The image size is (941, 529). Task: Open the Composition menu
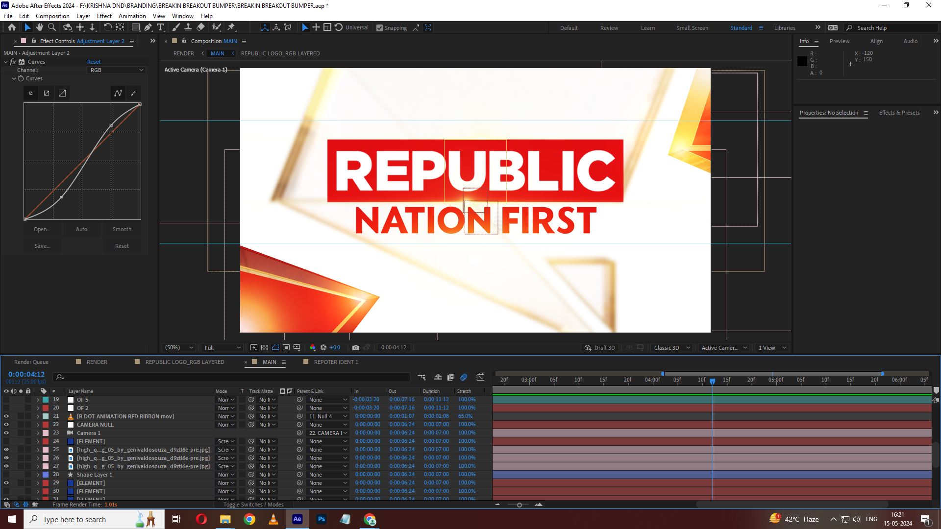click(52, 16)
